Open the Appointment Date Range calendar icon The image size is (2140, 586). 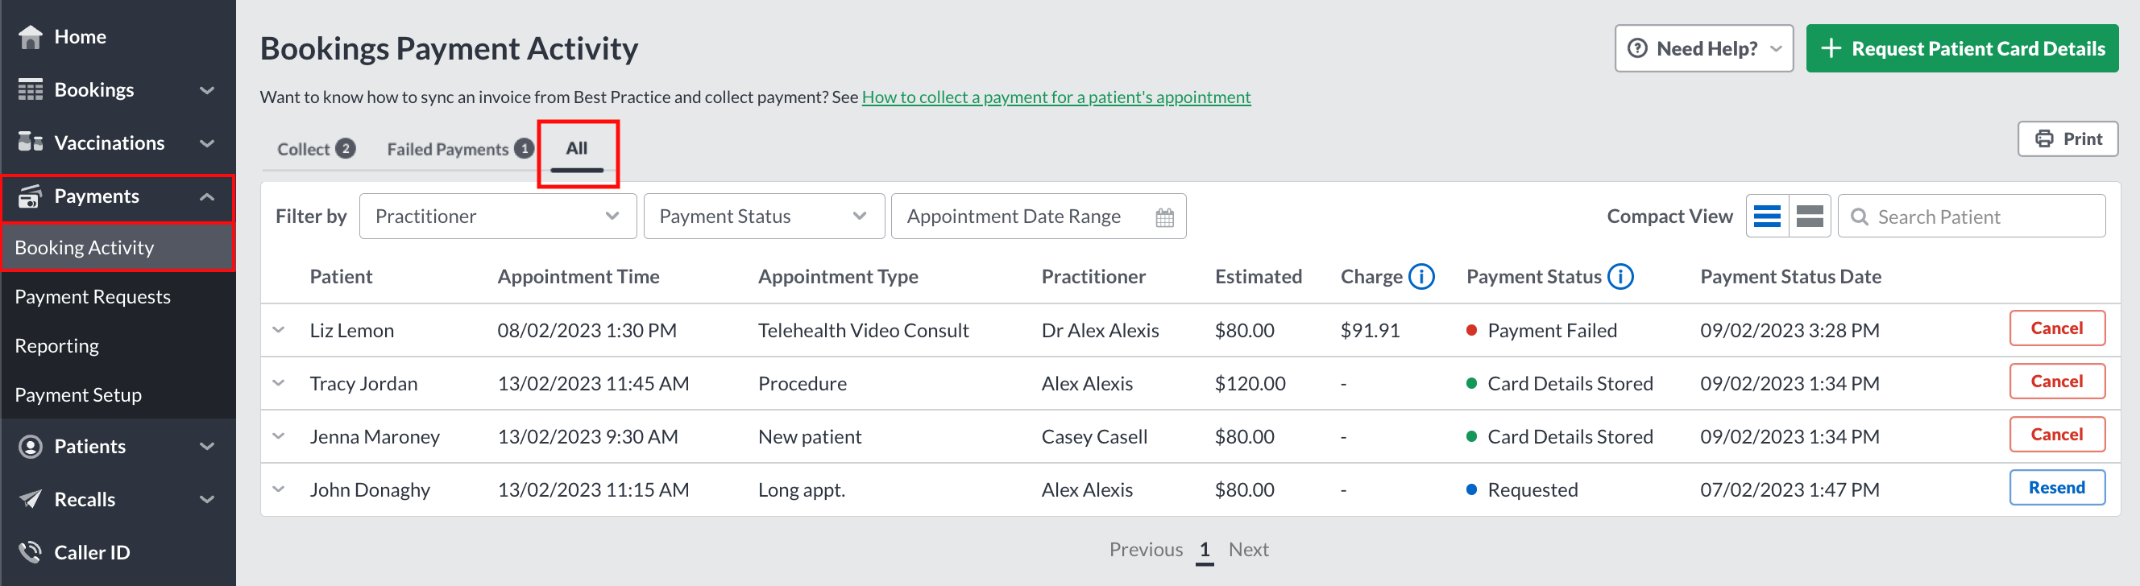1165,217
